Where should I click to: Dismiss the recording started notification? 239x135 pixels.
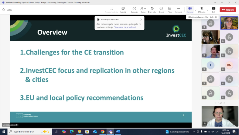[x=141, y=19]
